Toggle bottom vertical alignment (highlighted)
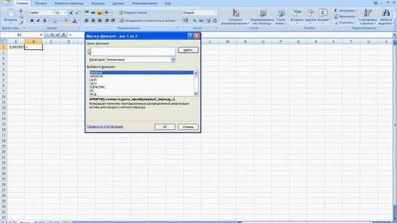 [99, 12]
